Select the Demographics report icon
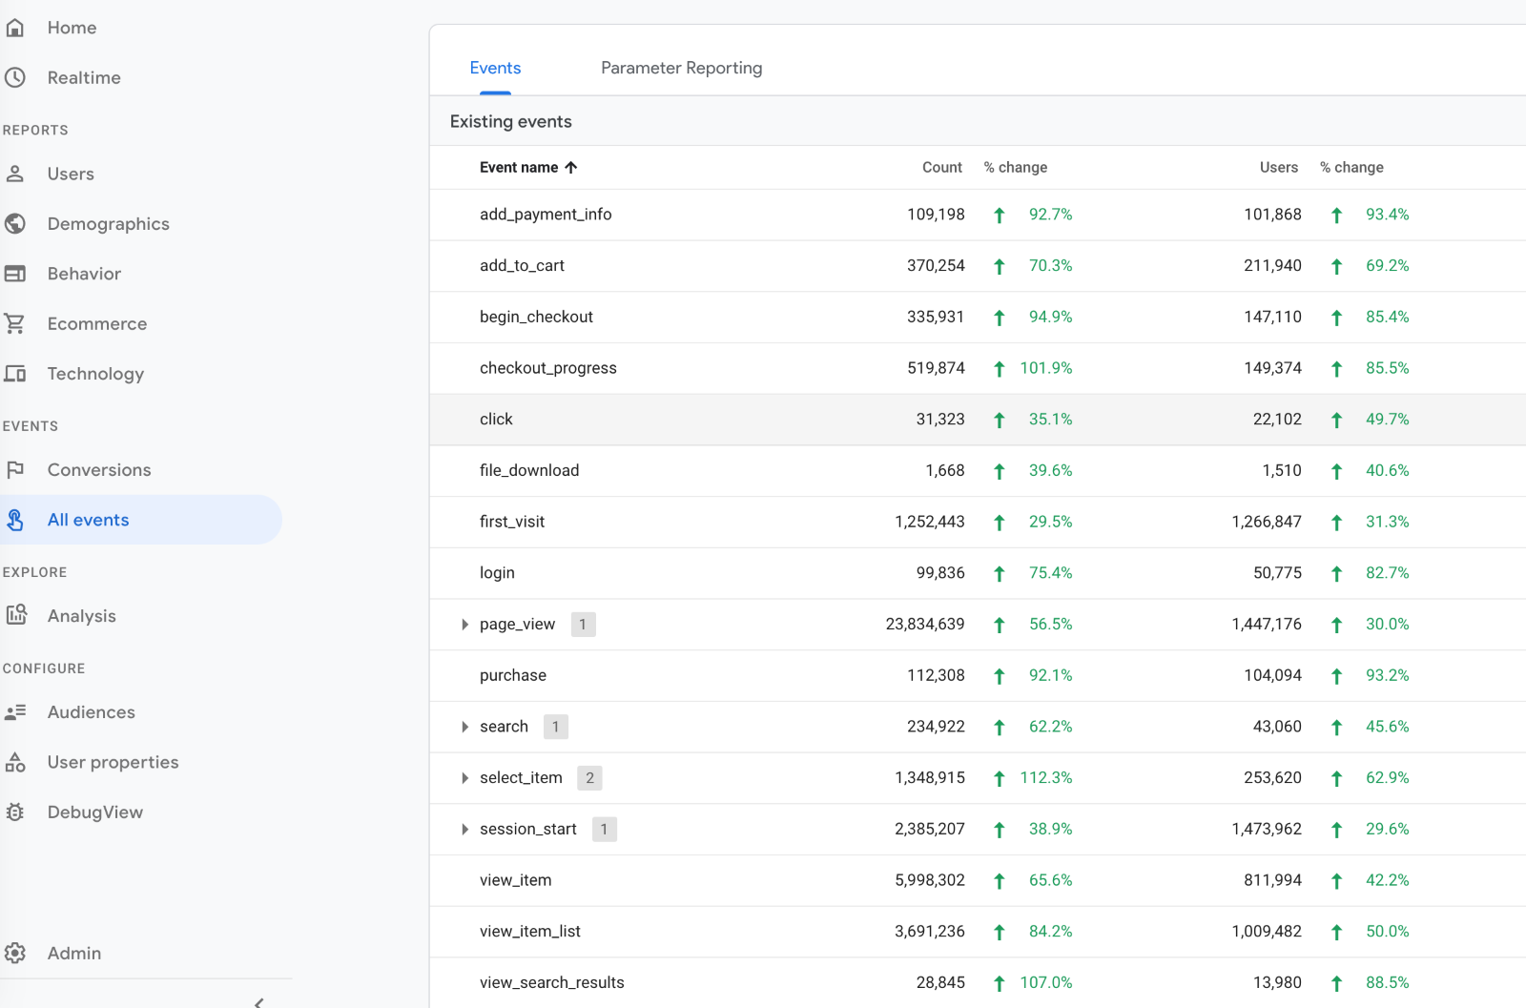 click(x=15, y=223)
